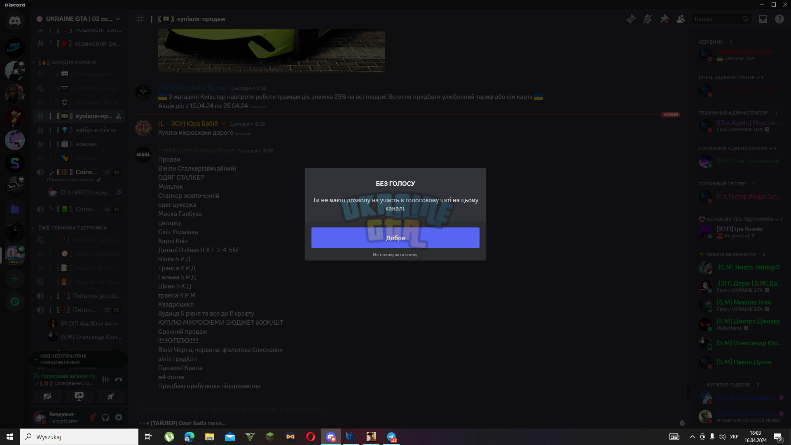Click username [L - ЗСУ] Юра Бабій

point(188,124)
